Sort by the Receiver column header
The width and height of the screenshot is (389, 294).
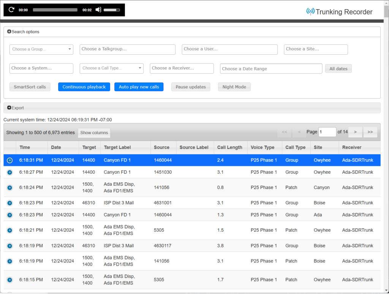359,147
